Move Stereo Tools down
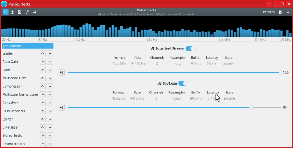The width and height of the screenshot is (293, 148). (50, 136)
